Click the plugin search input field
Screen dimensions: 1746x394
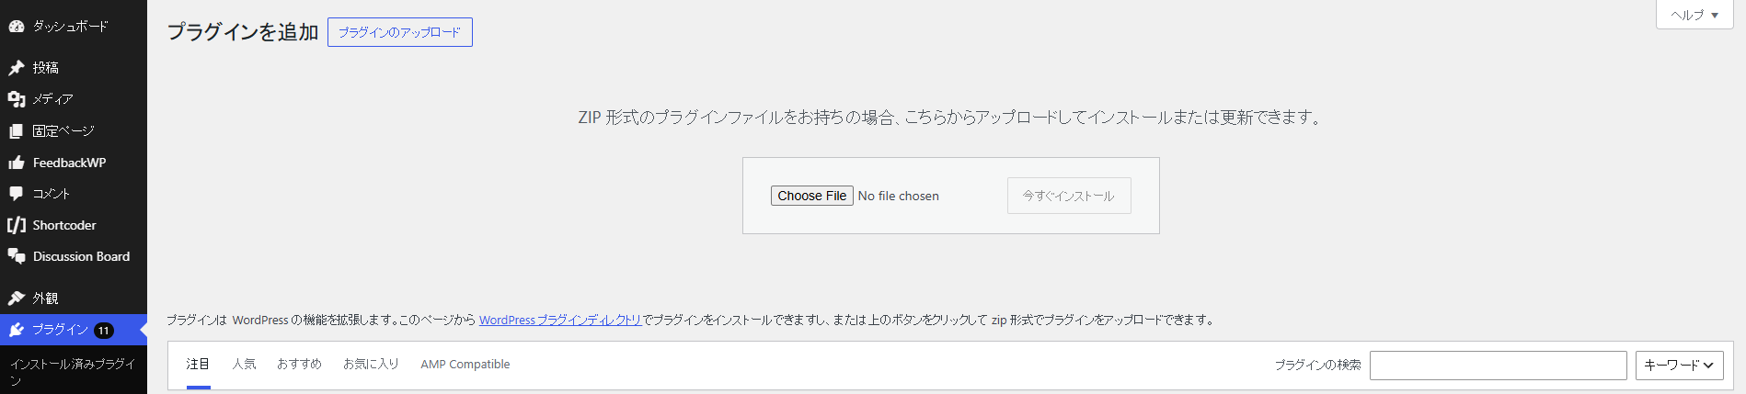[x=1498, y=365]
